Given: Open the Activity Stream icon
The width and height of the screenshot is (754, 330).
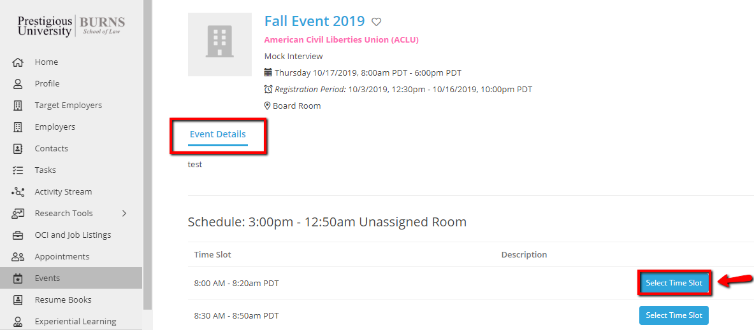Looking at the screenshot, I should click(18, 192).
